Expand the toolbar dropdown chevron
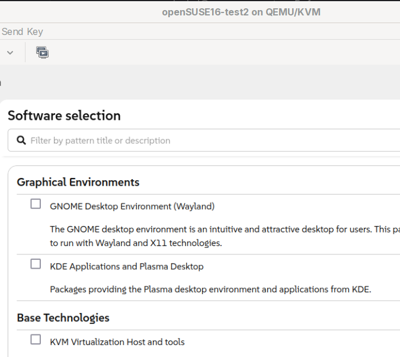This screenshot has width=400, height=357. click(10, 53)
